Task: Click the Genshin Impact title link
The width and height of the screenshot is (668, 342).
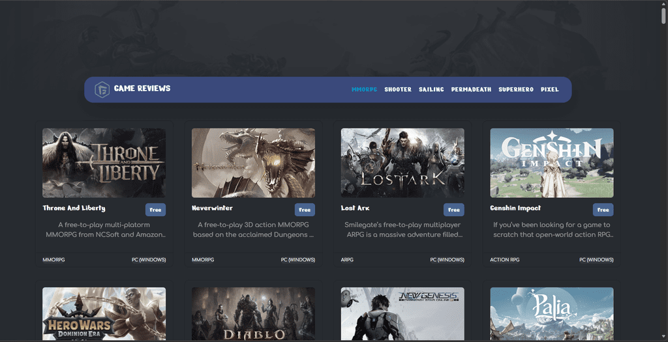Action: click(515, 208)
